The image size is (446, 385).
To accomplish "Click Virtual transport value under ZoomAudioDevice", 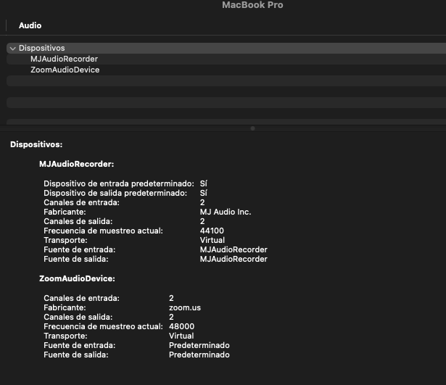I will pos(181,336).
